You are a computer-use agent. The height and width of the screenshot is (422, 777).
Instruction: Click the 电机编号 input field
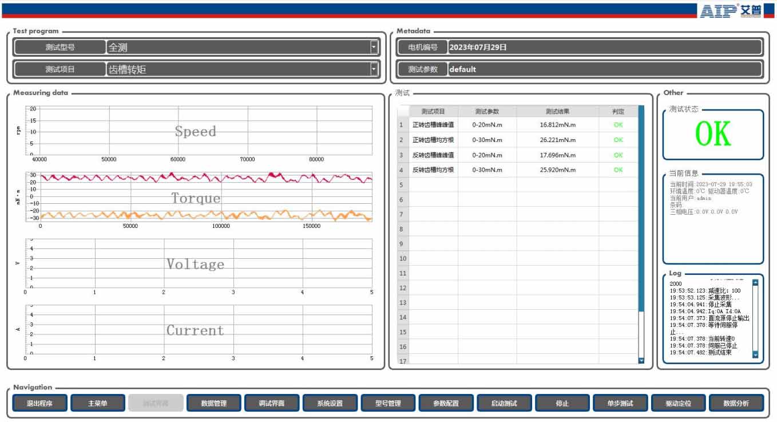pos(604,48)
